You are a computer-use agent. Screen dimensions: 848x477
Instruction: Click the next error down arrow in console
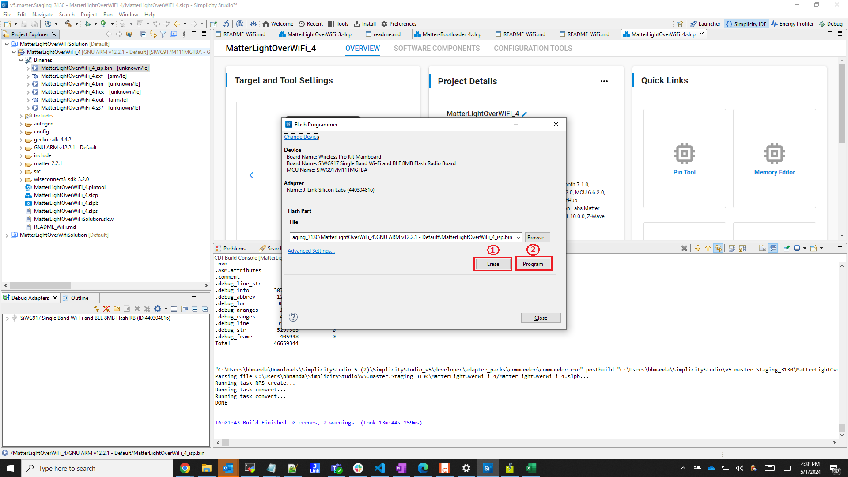coord(698,248)
